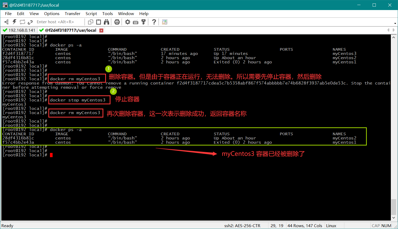Open Find using the binoculars icon
398x229 pixels.
click(106, 22)
